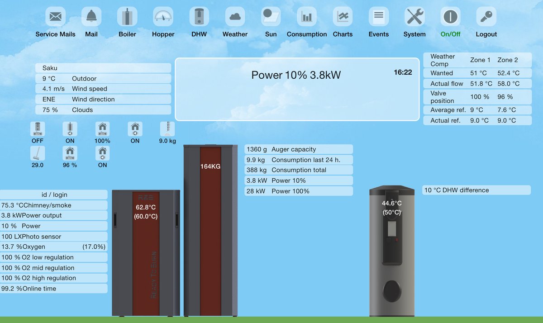
Task: Toggle the boiler On/Off power button
Action: (450, 17)
